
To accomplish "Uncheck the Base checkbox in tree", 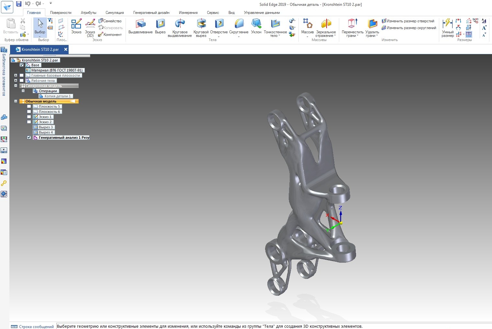I will (x=22, y=65).
